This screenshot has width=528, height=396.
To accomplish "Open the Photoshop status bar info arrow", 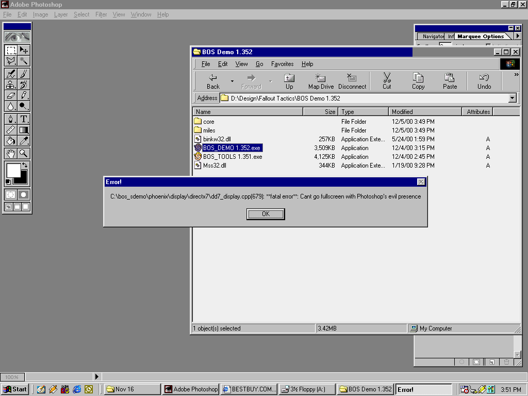I will [x=96, y=377].
